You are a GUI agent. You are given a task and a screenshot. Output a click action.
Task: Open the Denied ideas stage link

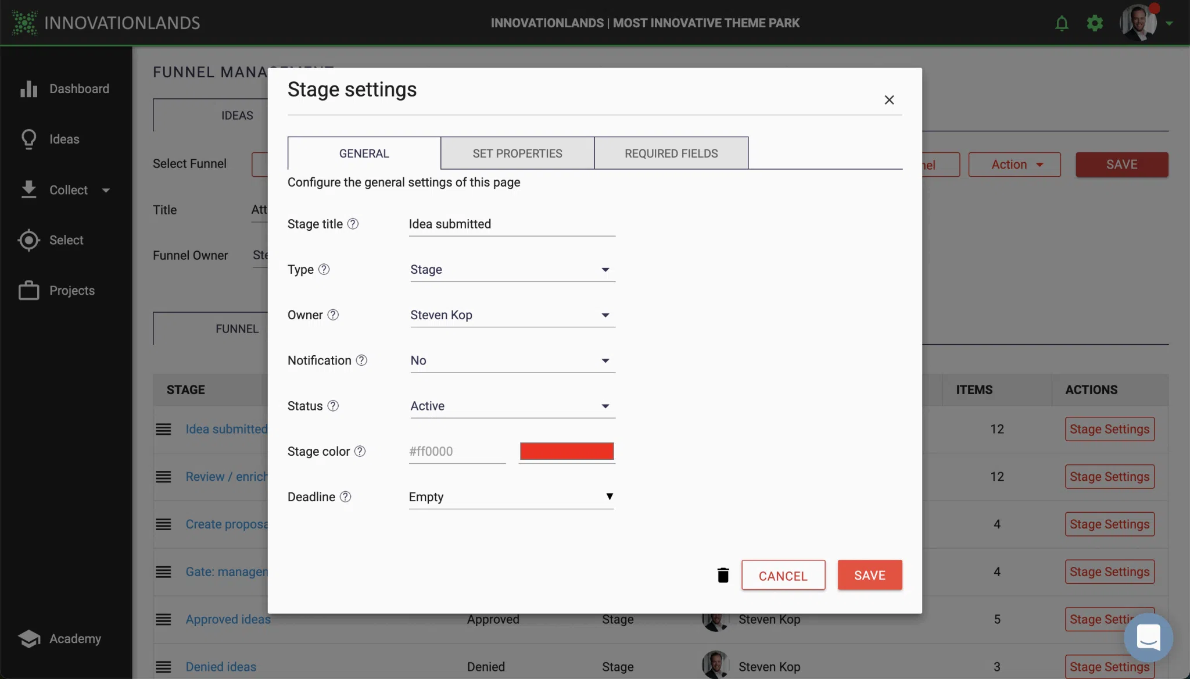tap(221, 667)
